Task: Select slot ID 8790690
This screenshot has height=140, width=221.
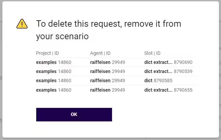Action: tap(183, 62)
